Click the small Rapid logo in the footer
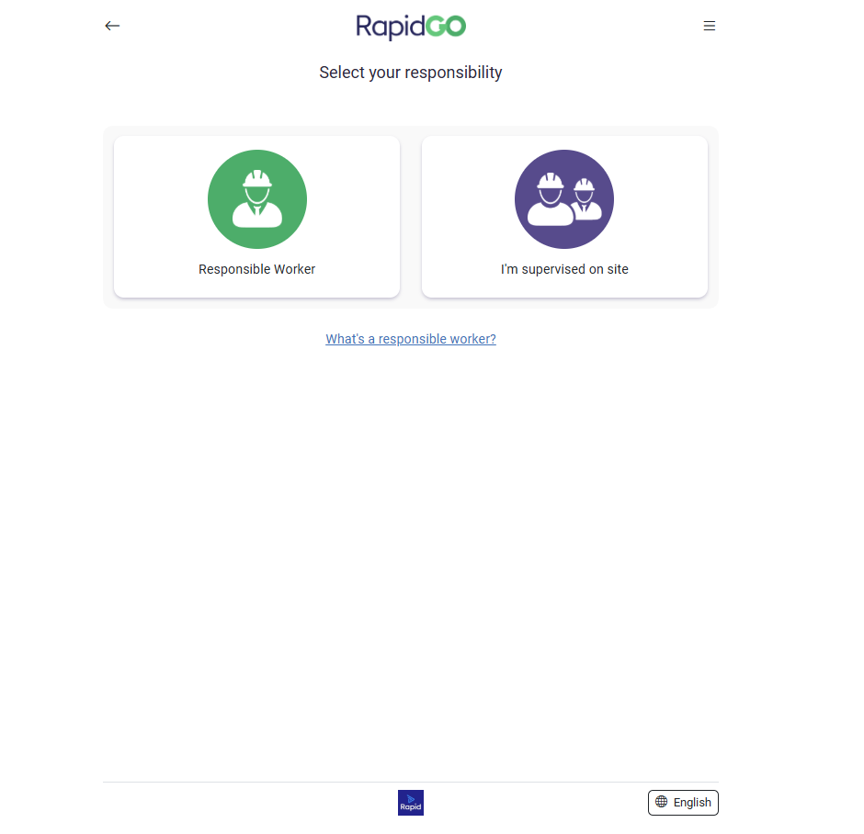864x834 pixels. pos(411,803)
